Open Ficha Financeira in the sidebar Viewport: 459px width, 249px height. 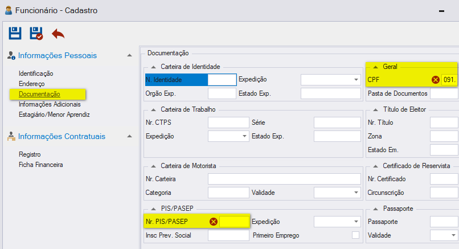point(40,165)
